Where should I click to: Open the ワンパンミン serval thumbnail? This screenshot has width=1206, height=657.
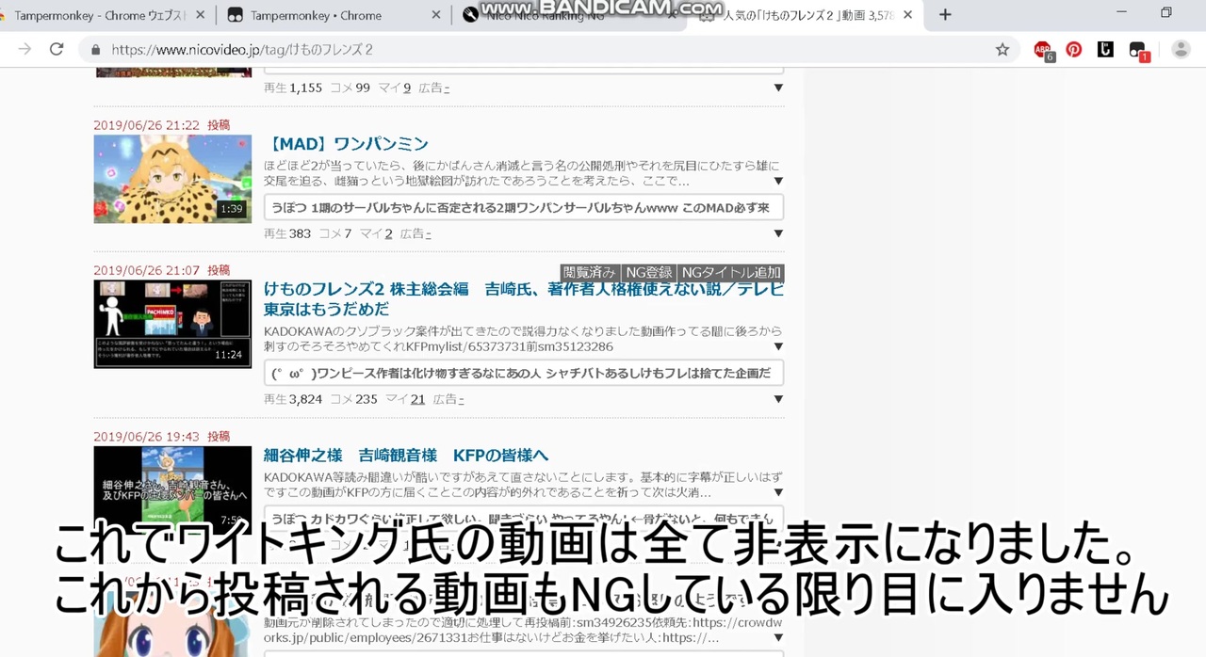pos(172,179)
